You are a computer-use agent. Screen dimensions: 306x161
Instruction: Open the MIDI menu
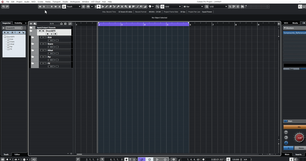34,2
